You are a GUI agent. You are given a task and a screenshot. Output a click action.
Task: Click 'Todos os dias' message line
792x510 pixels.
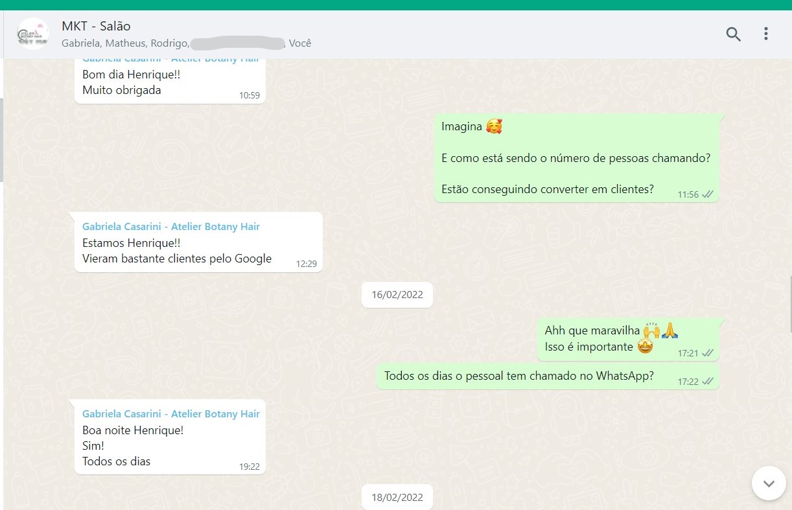[117, 461]
